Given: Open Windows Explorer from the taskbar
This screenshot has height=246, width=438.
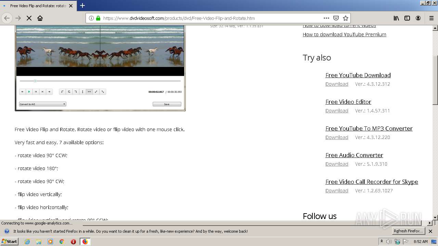Looking at the screenshot, I should (39, 242).
